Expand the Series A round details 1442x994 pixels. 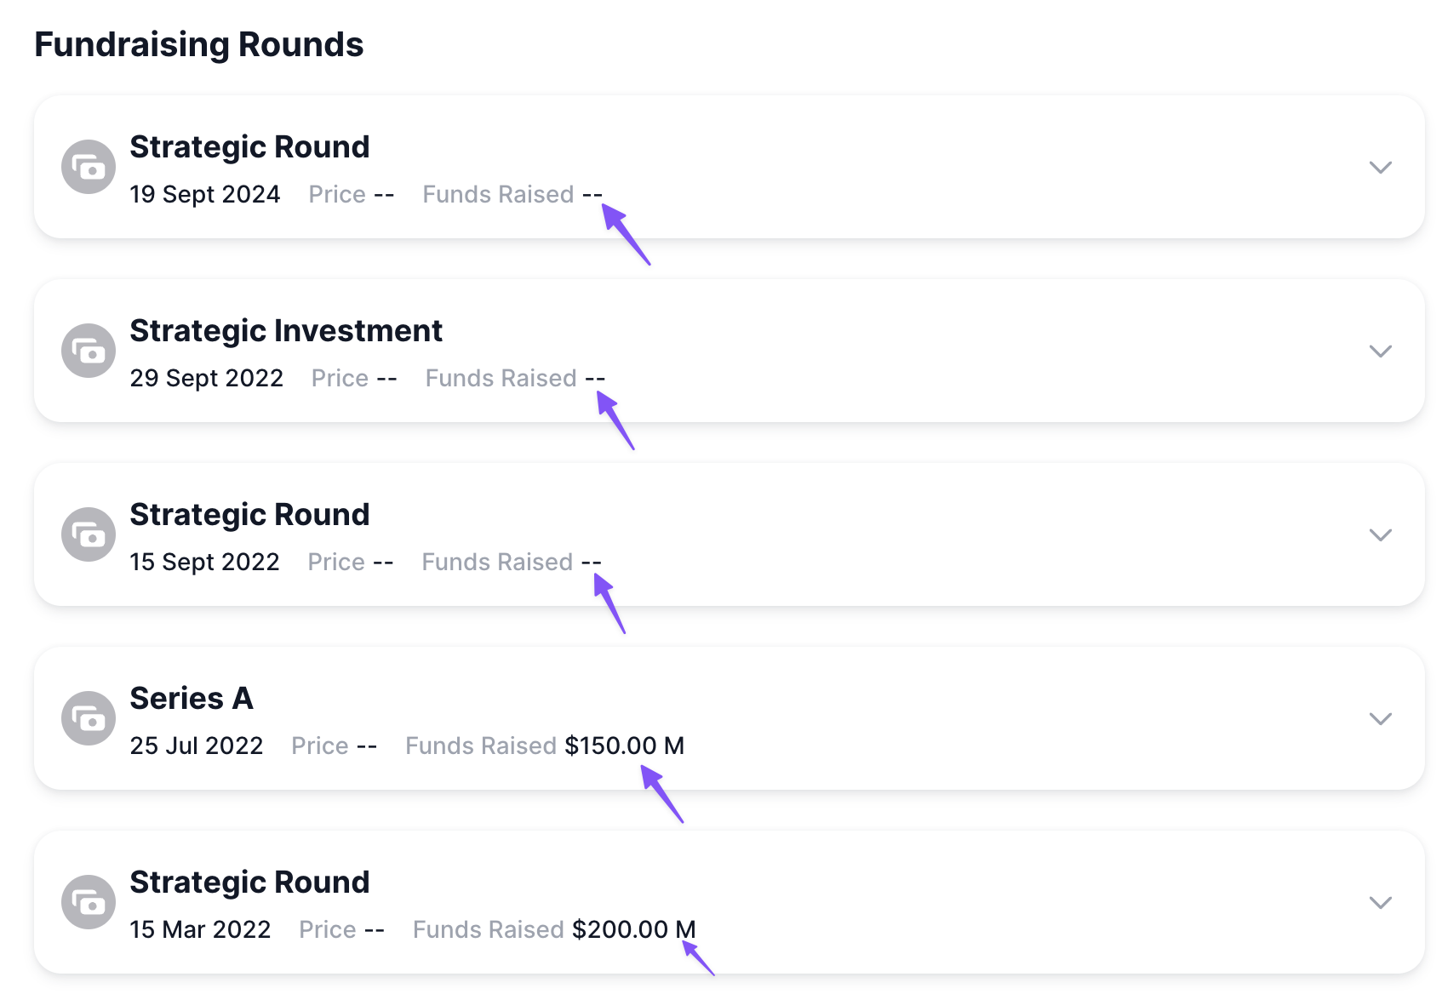(x=1380, y=718)
